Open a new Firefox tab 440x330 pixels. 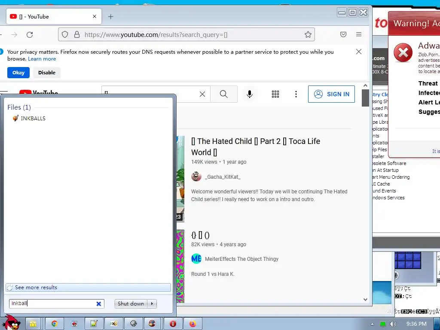tap(110, 17)
